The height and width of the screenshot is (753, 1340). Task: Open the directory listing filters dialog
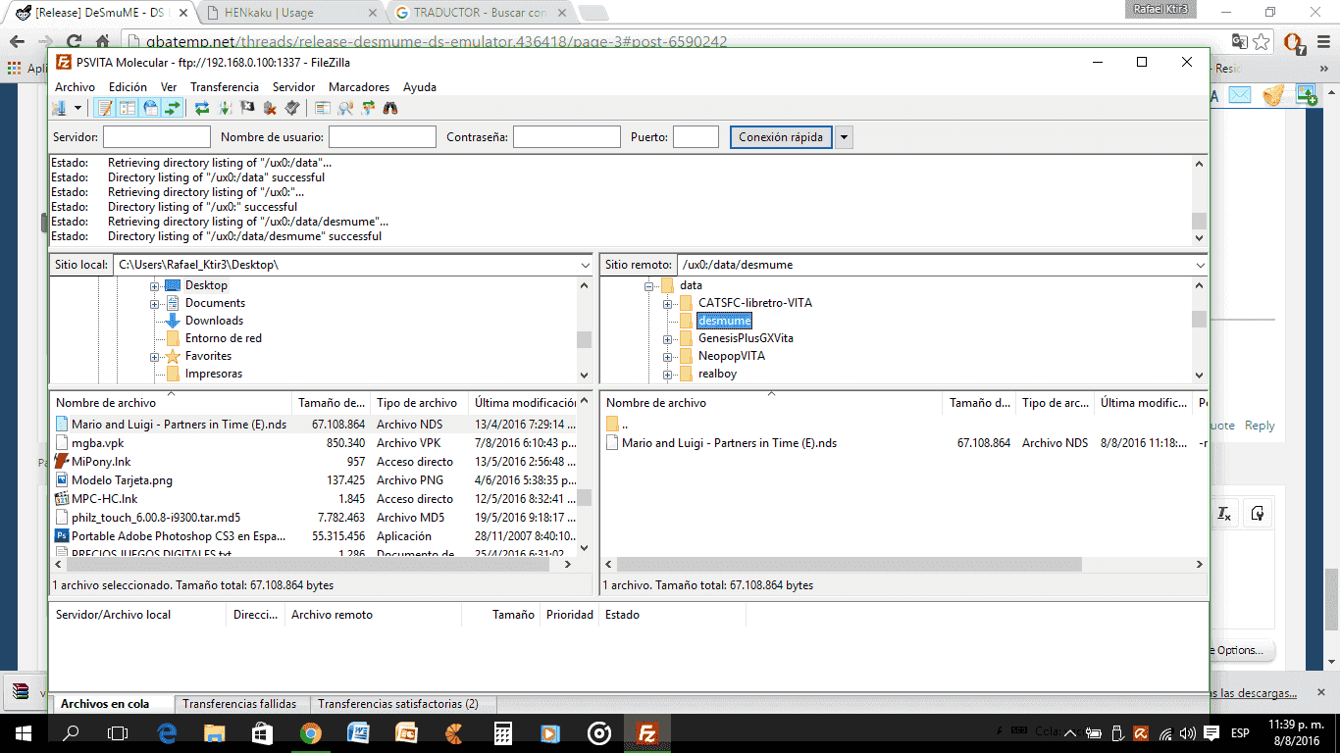[x=322, y=108]
